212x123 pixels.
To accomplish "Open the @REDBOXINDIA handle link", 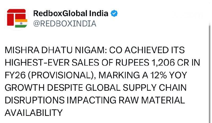I will (64, 24).
